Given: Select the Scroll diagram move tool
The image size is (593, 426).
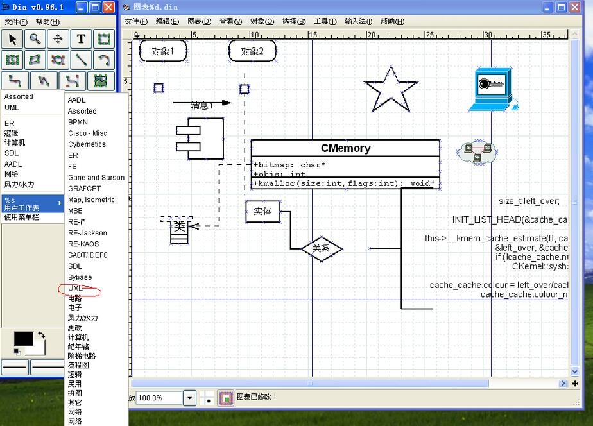Looking at the screenshot, I should pos(58,39).
